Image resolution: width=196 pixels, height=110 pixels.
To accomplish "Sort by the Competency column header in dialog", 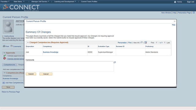I will 47,46.
